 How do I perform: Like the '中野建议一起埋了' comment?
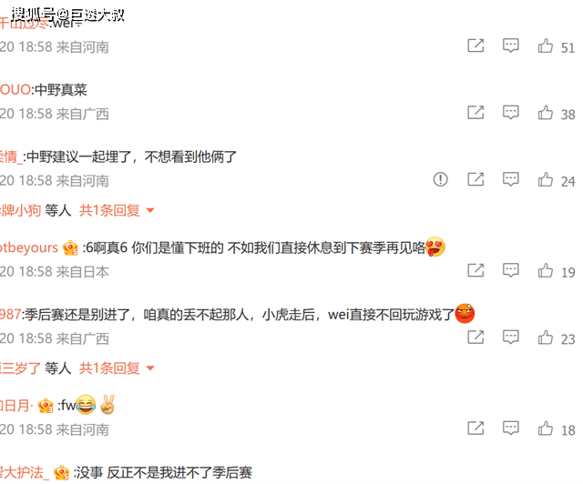click(545, 180)
